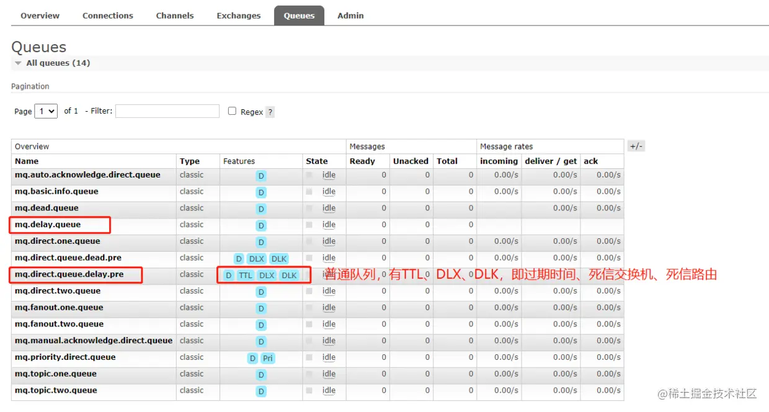The image size is (769, 412).
Task: Open queue mq.auto.acknowledge.direct.queue
Action: [x=87, y=175]
